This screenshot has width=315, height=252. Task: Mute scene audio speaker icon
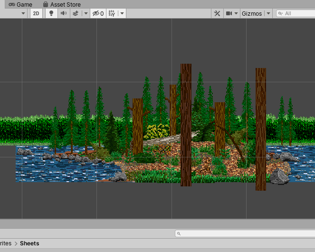[63, 13]
